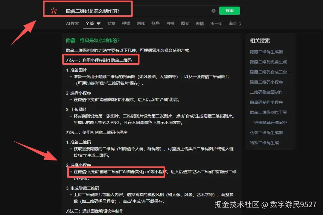Select the 表情 tab
Viewport: 323px width, 215px height.
coord(199,23)
